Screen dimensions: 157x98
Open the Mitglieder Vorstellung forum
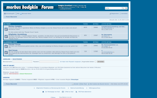pos(18,34)
